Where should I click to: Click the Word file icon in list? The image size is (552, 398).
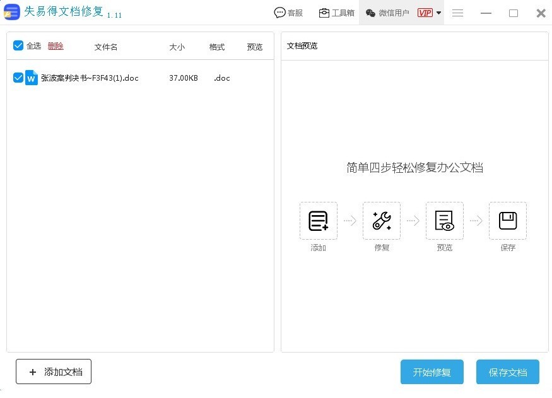32,78
